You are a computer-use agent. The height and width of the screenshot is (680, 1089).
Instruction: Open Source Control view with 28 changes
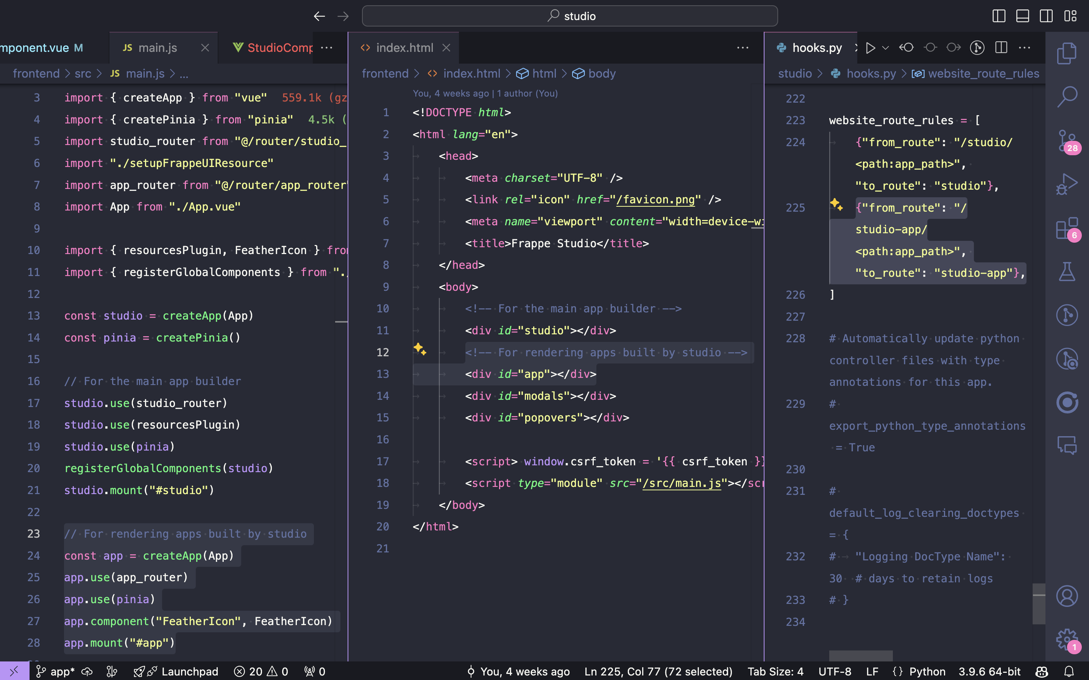(1067, 141)
